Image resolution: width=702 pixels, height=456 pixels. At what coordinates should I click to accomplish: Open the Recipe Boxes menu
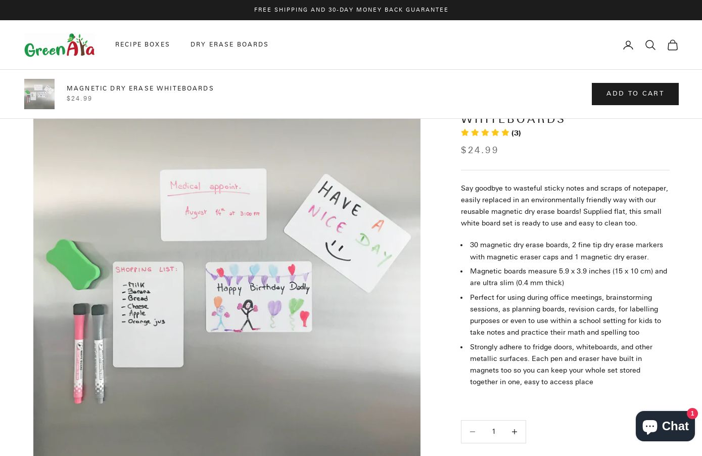(x=143, y=44)
